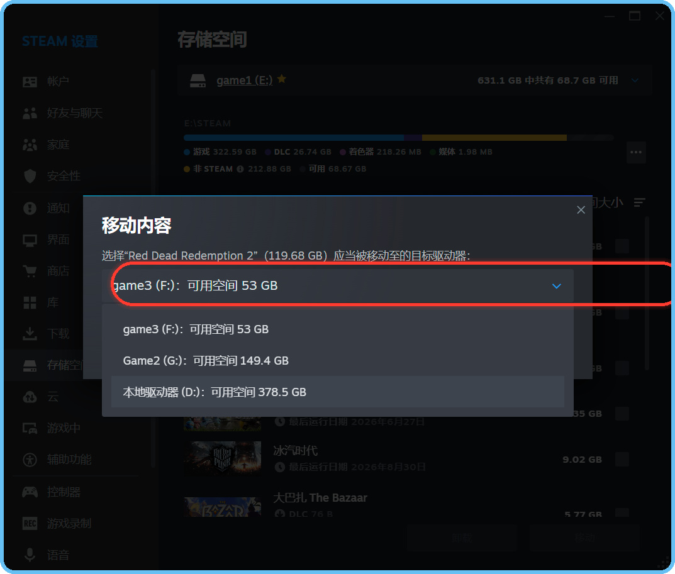Click 大巴扎 The Bazaar title text
Image resolution: width=675 pixels, height=574 pixels.
tap(320, 498)
